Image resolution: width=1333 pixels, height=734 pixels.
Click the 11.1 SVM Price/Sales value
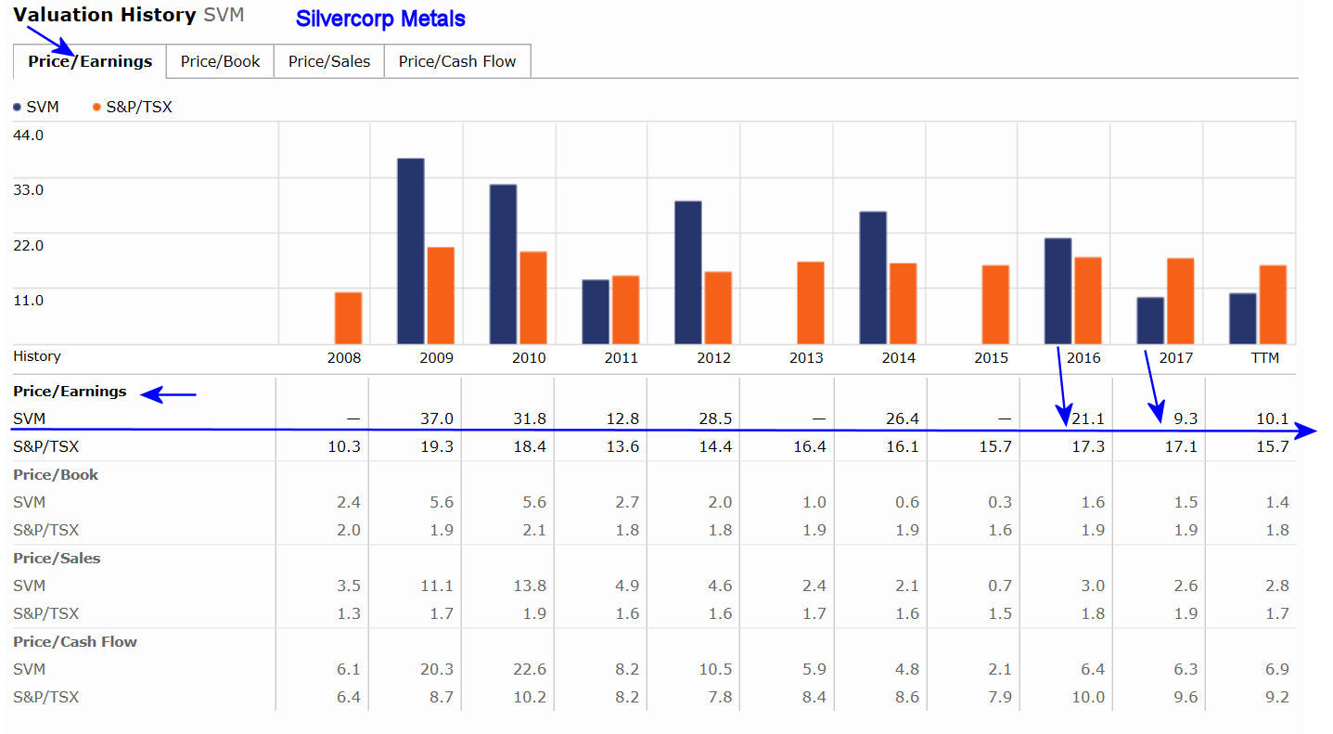tap(438, 586)
